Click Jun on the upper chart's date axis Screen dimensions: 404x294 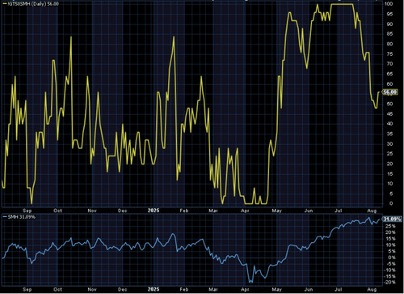309,211
